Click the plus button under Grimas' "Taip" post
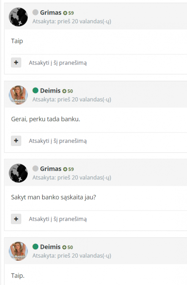Image resolution: width=187 pixels, height=285 pixels. click(x=16, y=63)
